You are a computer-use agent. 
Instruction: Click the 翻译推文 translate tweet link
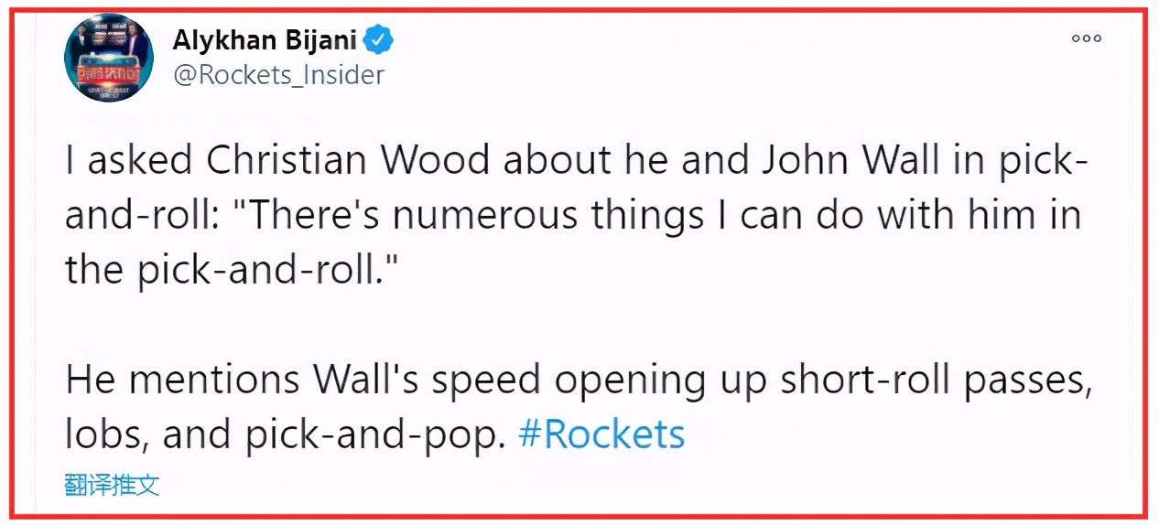click(113, 485)
